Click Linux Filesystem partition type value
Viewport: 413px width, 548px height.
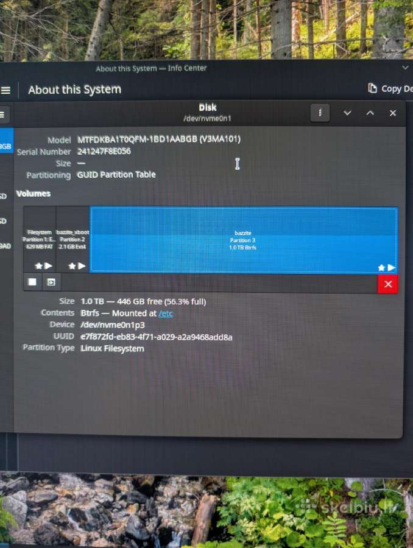(112, 349)
